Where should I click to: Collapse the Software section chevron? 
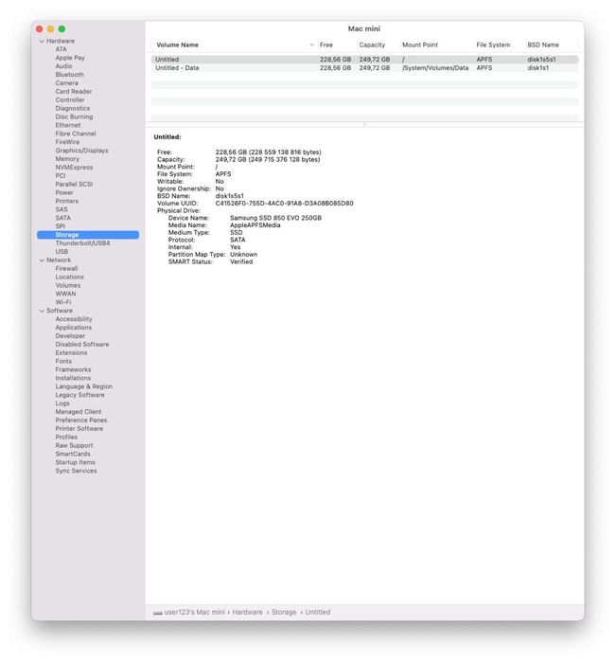point(42,311)
